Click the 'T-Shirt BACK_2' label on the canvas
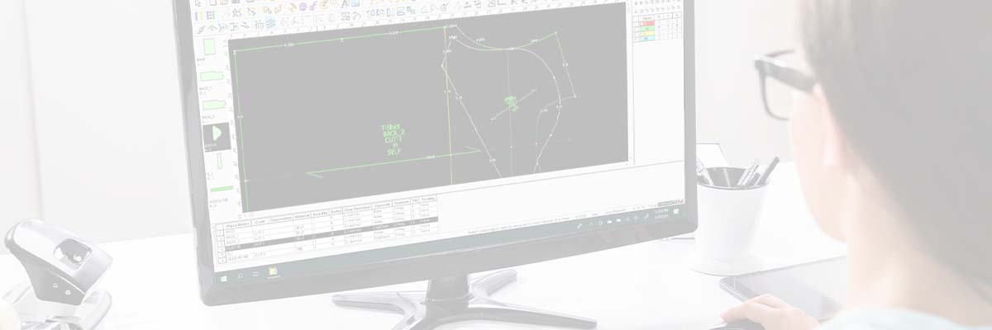This screenshot has width=992, height=330. tap(393, 130)
